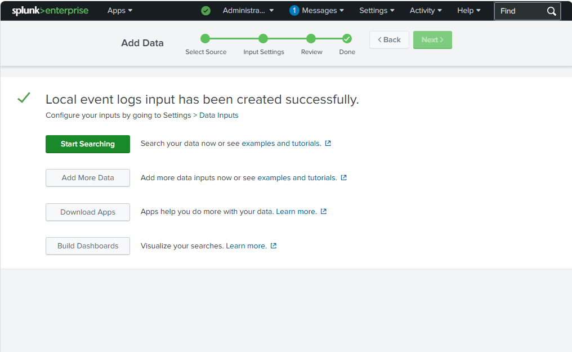Click the 'Input Settings' step label
This screenshot has height=352, width=572.
[263, 52]
